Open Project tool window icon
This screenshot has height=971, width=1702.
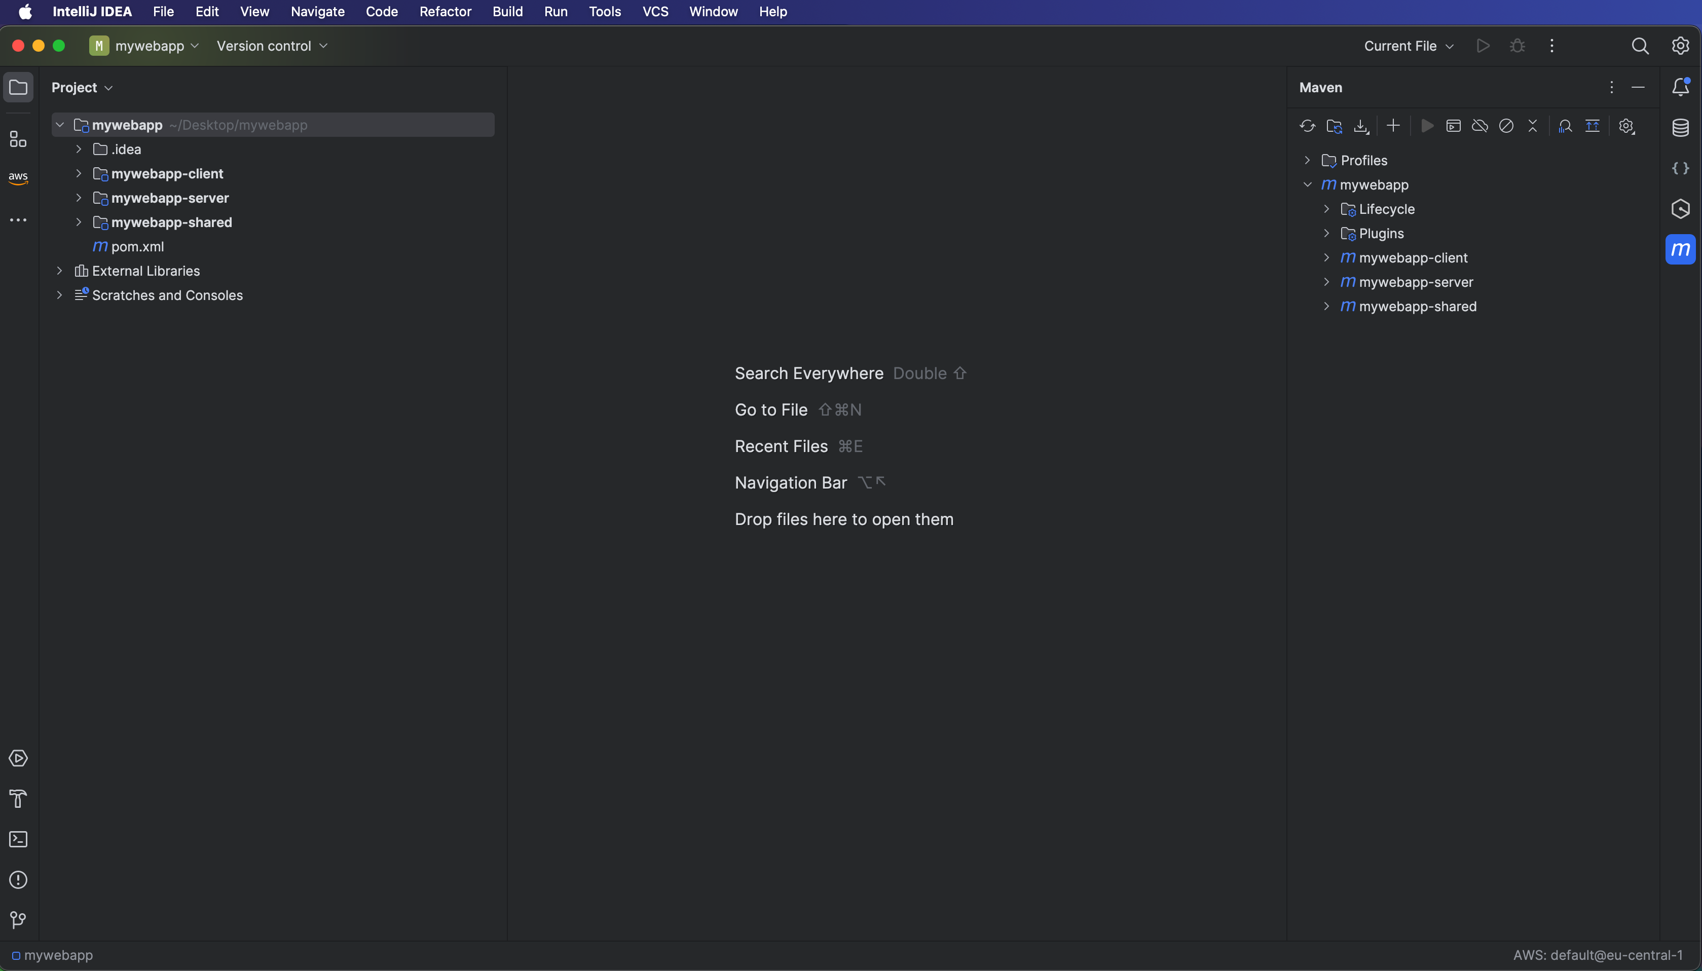[x=18, y=87]
